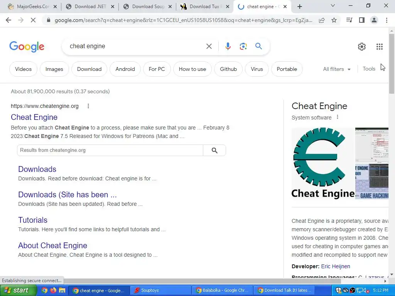Click the forward navigation arrow
Image resolution: width=395 pixels, height=296 pixels.
point(21,20)
